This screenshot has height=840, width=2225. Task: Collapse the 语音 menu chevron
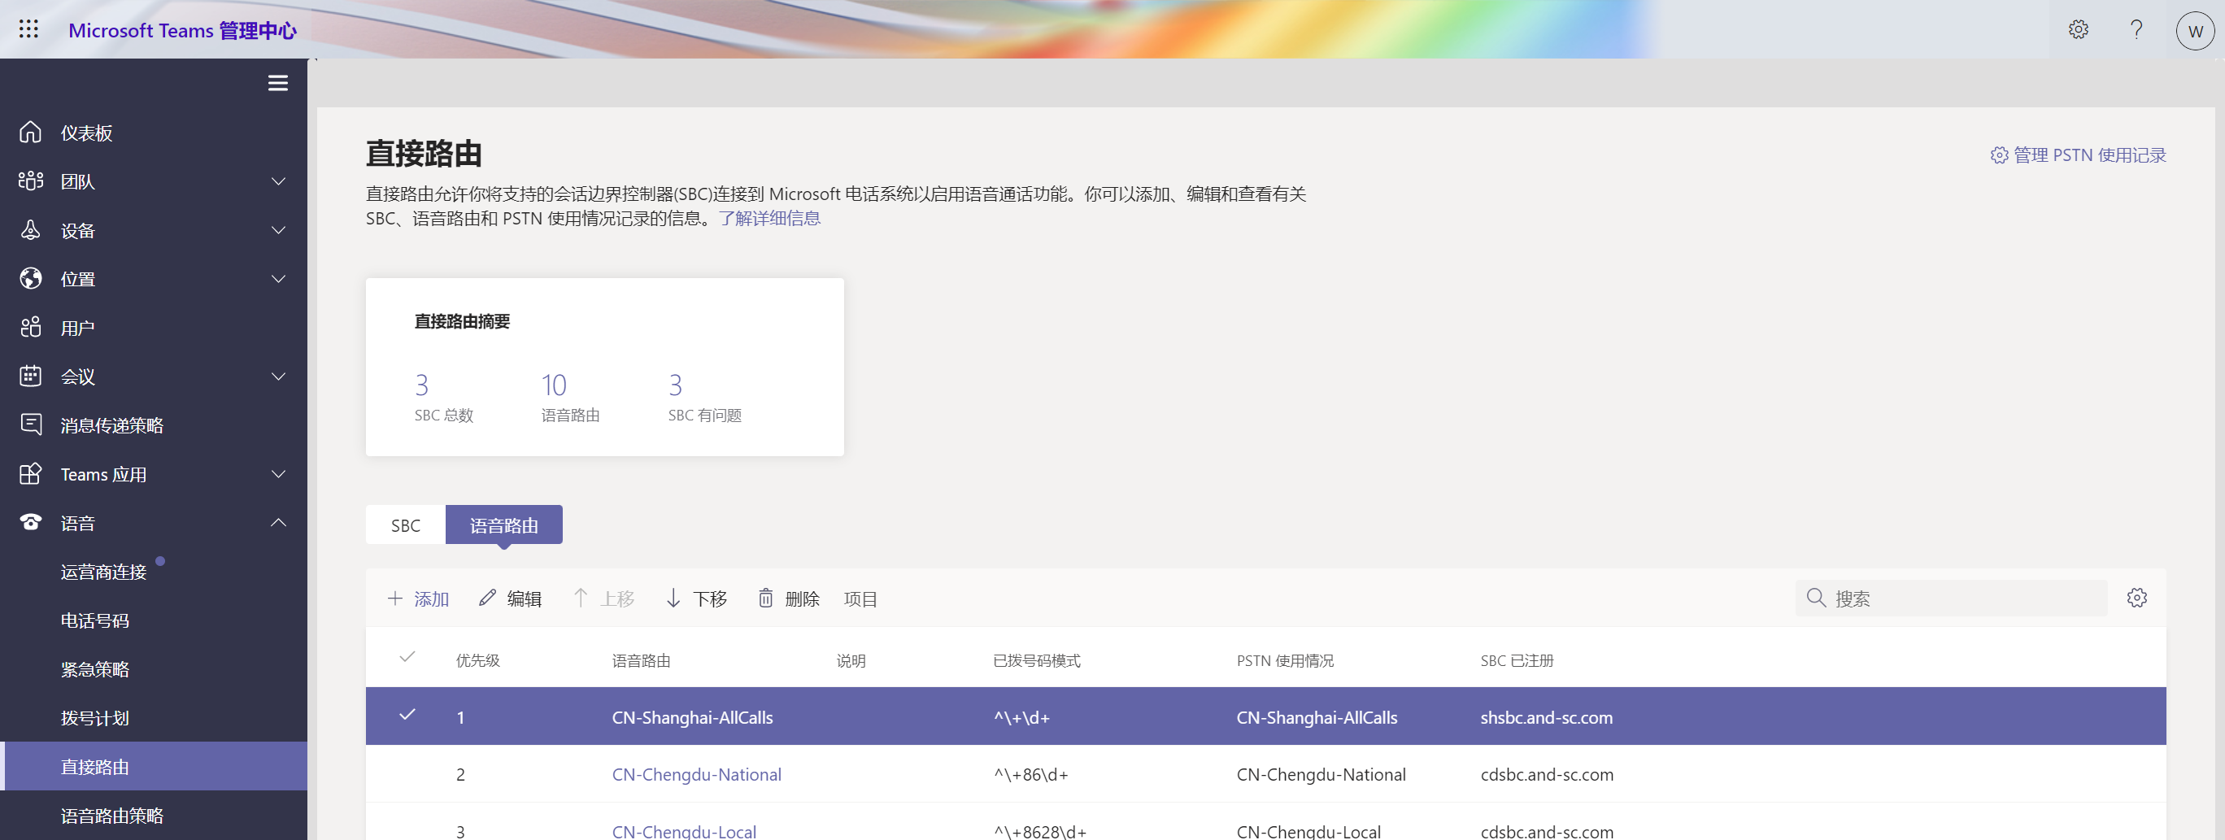pos(278,522)
